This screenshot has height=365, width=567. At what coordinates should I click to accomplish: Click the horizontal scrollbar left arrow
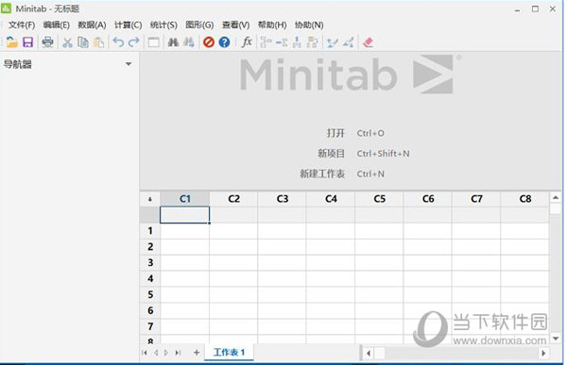pos(369,353)
